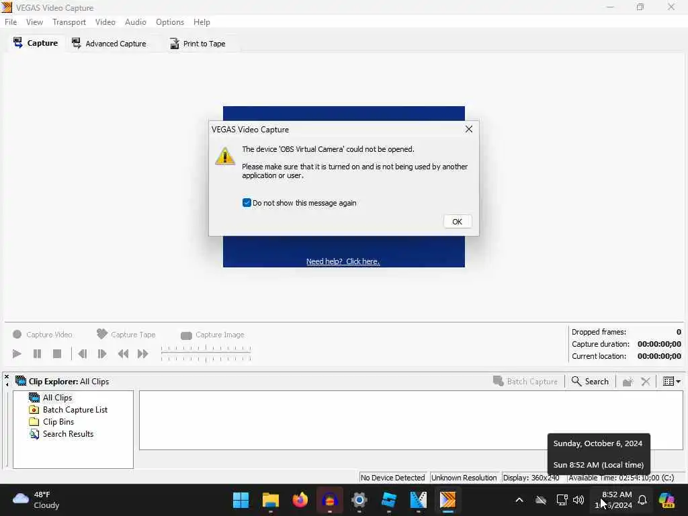Click the Capture Image button
688x516 pixels.
coord(212,335)
